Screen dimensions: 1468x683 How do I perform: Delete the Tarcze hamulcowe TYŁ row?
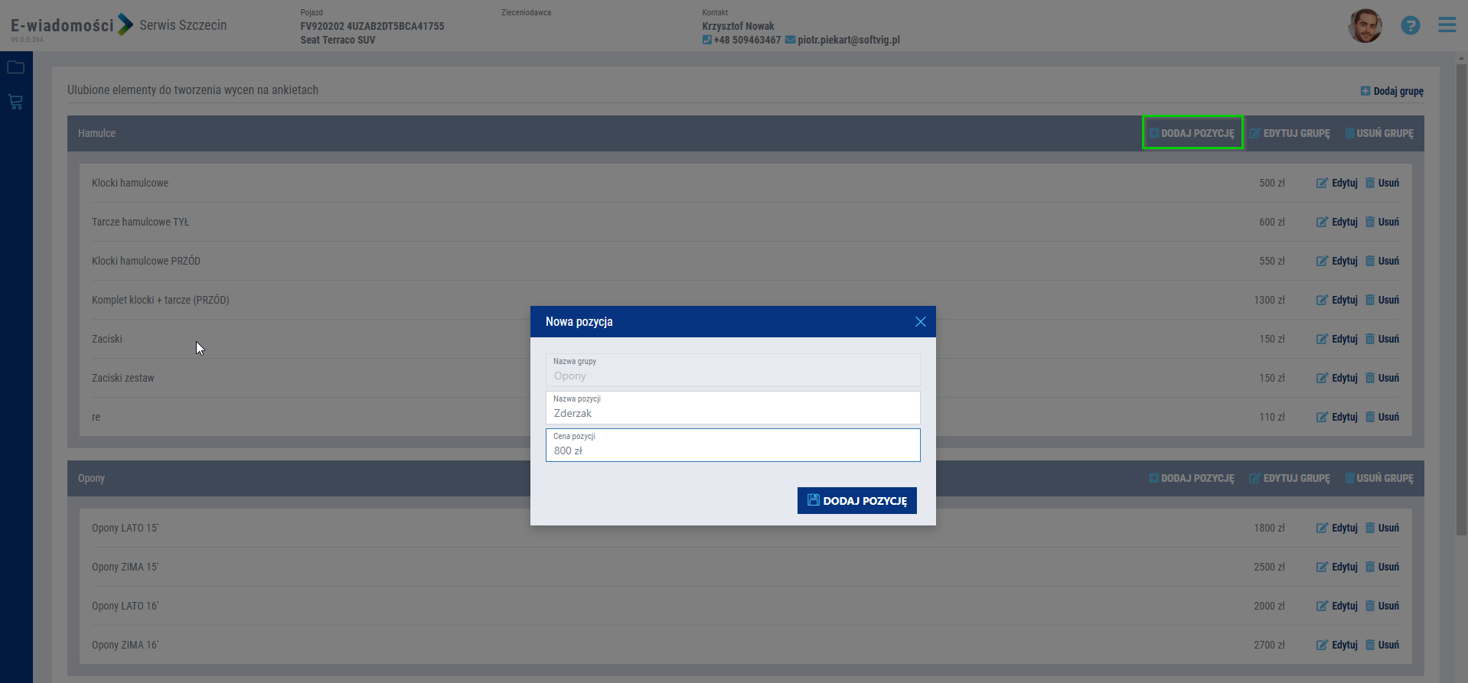1382,222
